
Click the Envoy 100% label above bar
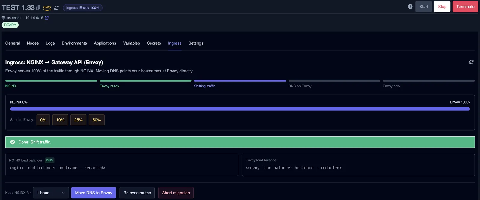[460, 102]
